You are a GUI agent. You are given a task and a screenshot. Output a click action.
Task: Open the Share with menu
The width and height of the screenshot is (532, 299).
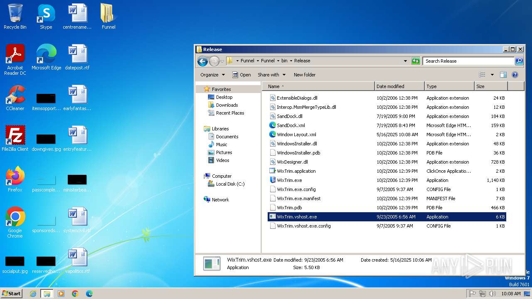coord(271,75)
